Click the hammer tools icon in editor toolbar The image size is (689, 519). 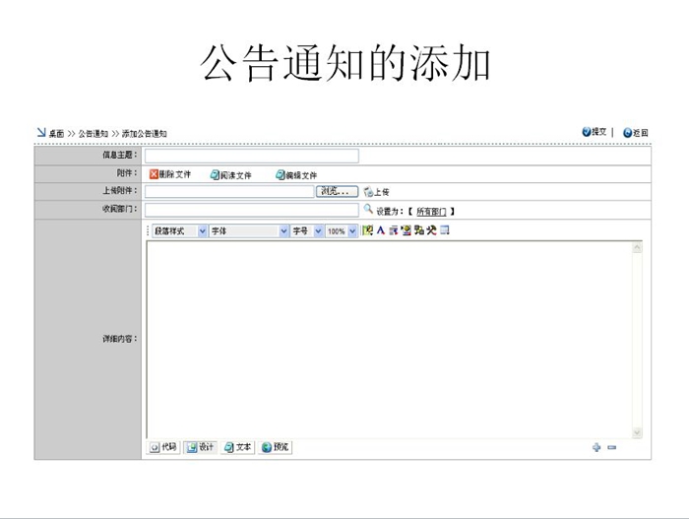[x=431, y=230]
